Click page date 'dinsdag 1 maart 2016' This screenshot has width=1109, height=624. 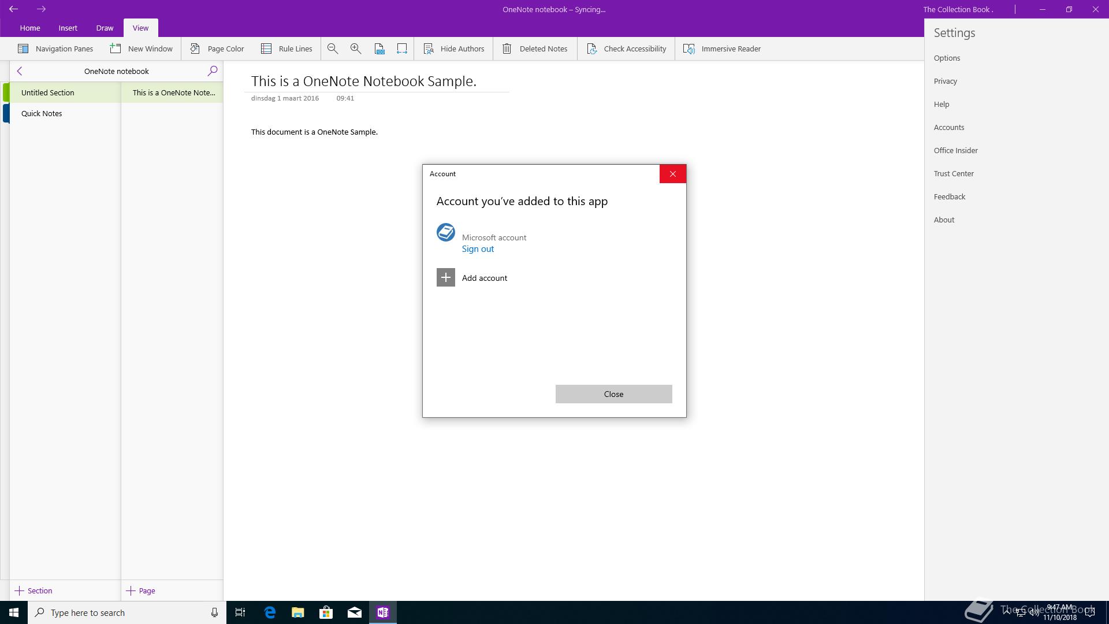285,98
